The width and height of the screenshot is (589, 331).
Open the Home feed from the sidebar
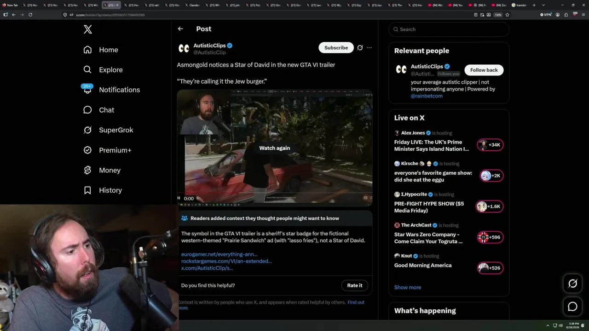(101, 50)
